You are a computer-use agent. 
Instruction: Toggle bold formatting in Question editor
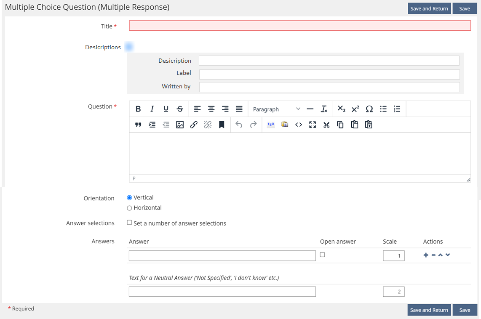point(138,109)
